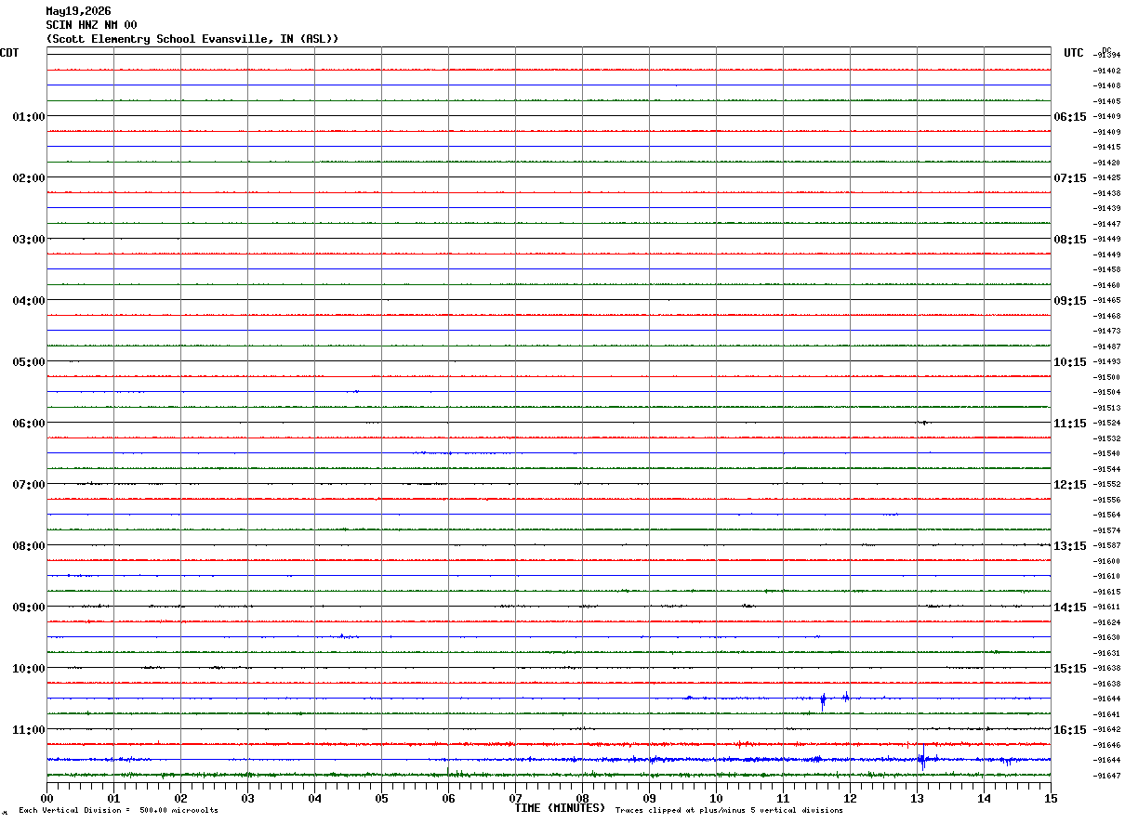Viewport: 1125px width, 823px height.
Task: Click the blue spike near minute 13
Action: 921,760
